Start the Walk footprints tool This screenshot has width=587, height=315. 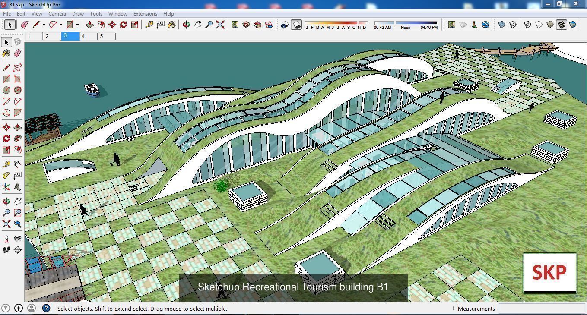point(6,250)
